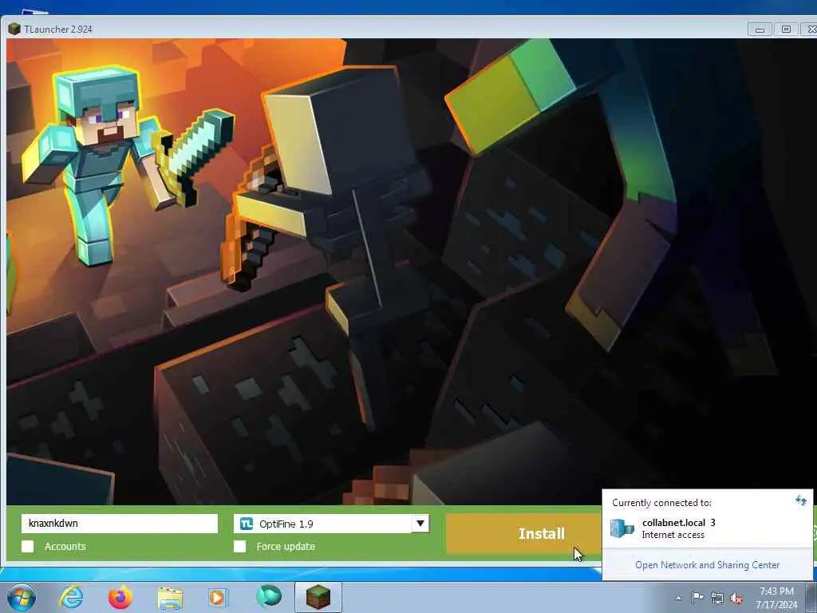
Task: Click the 'Currently connected to:' label
Action: click(x=661, y=503)
